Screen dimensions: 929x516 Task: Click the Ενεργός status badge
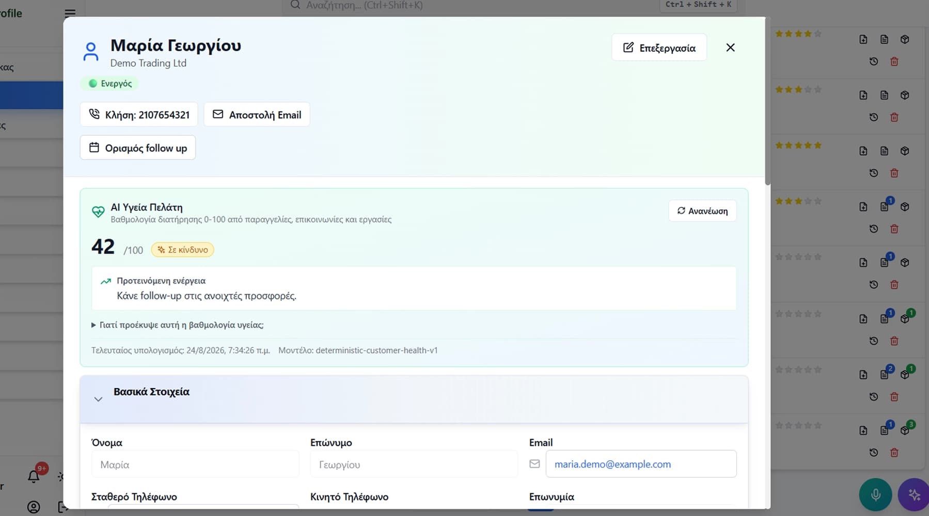point(109,83)
